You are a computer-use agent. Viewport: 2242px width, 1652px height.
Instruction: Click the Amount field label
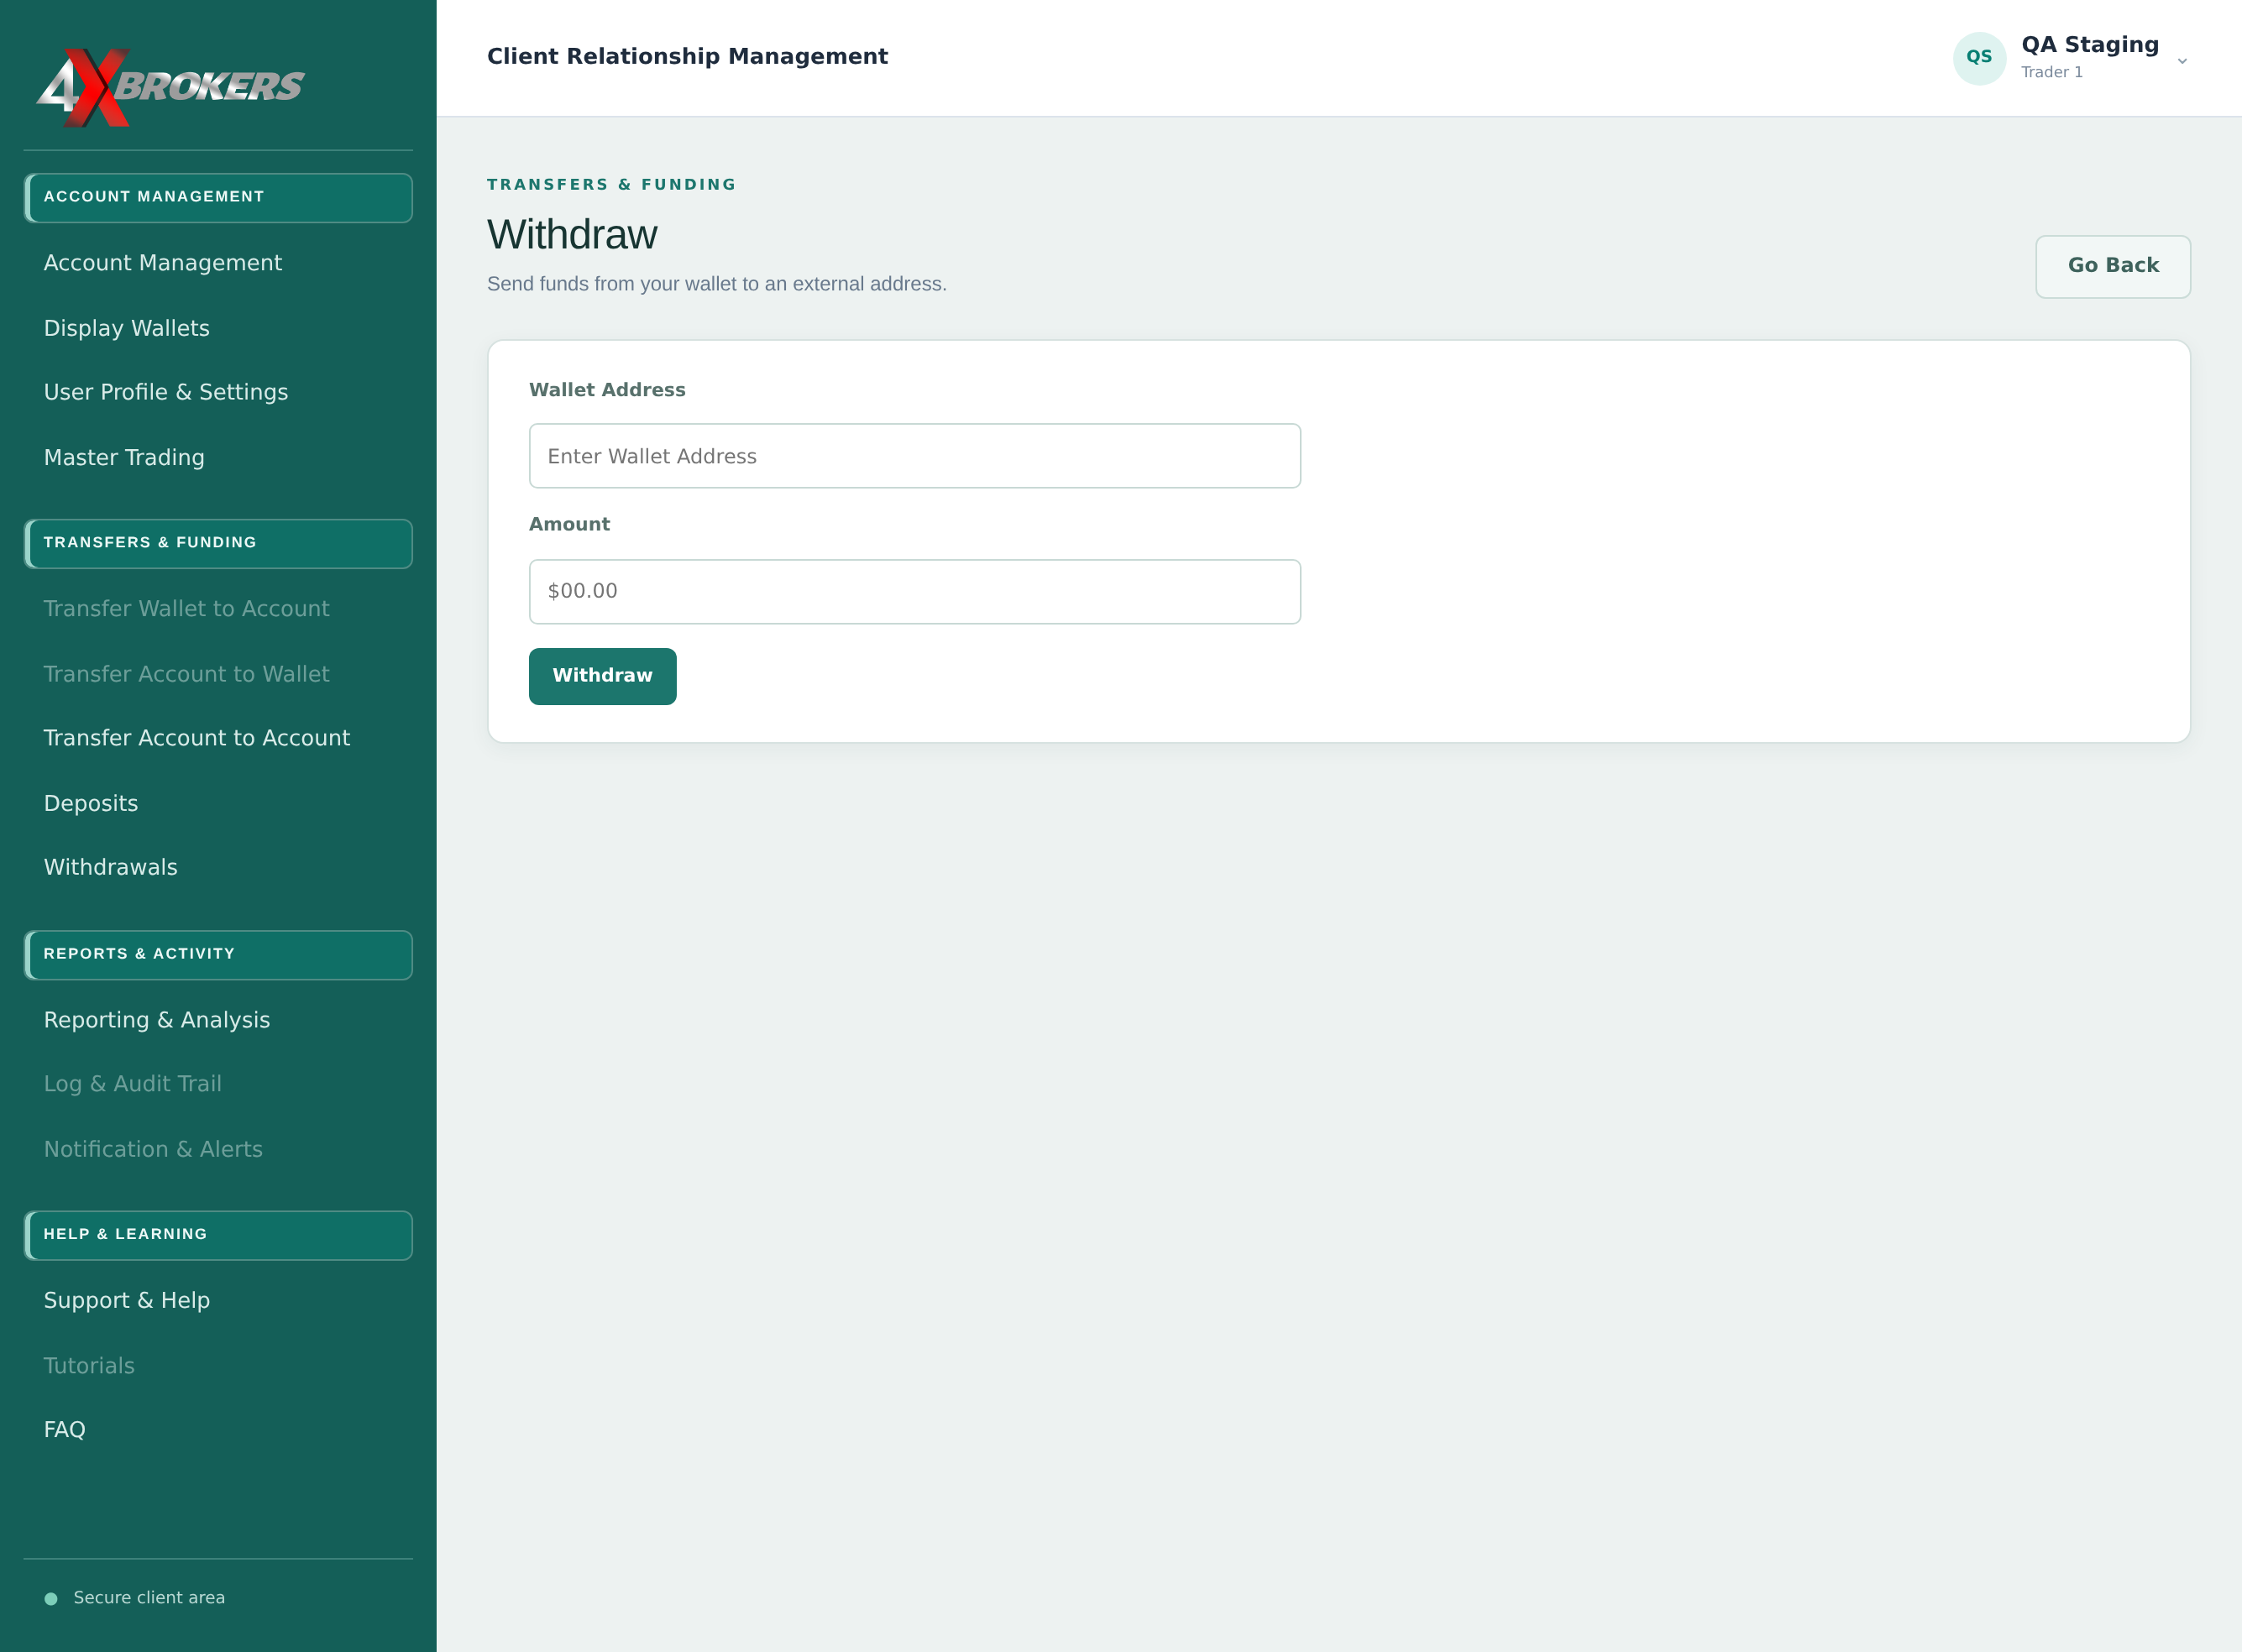569,524
